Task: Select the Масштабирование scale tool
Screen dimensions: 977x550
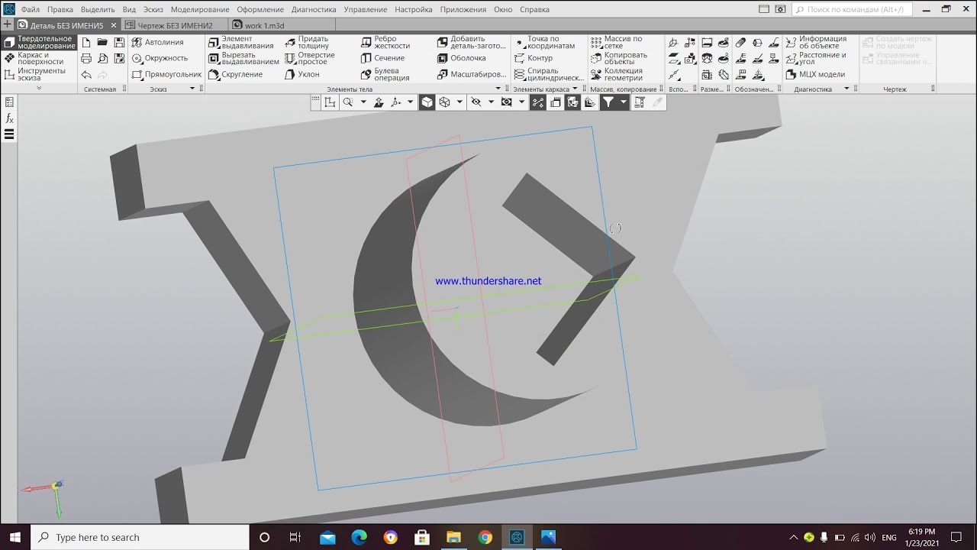Action: coord(472,75)
